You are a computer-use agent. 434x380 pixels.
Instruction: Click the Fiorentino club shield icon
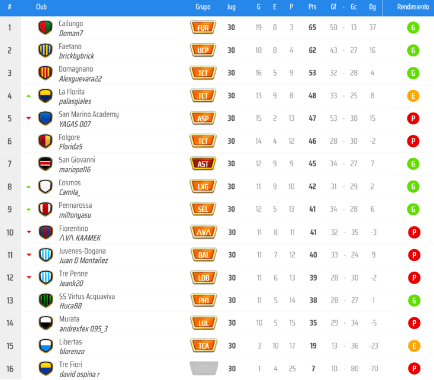pos(46,232)
